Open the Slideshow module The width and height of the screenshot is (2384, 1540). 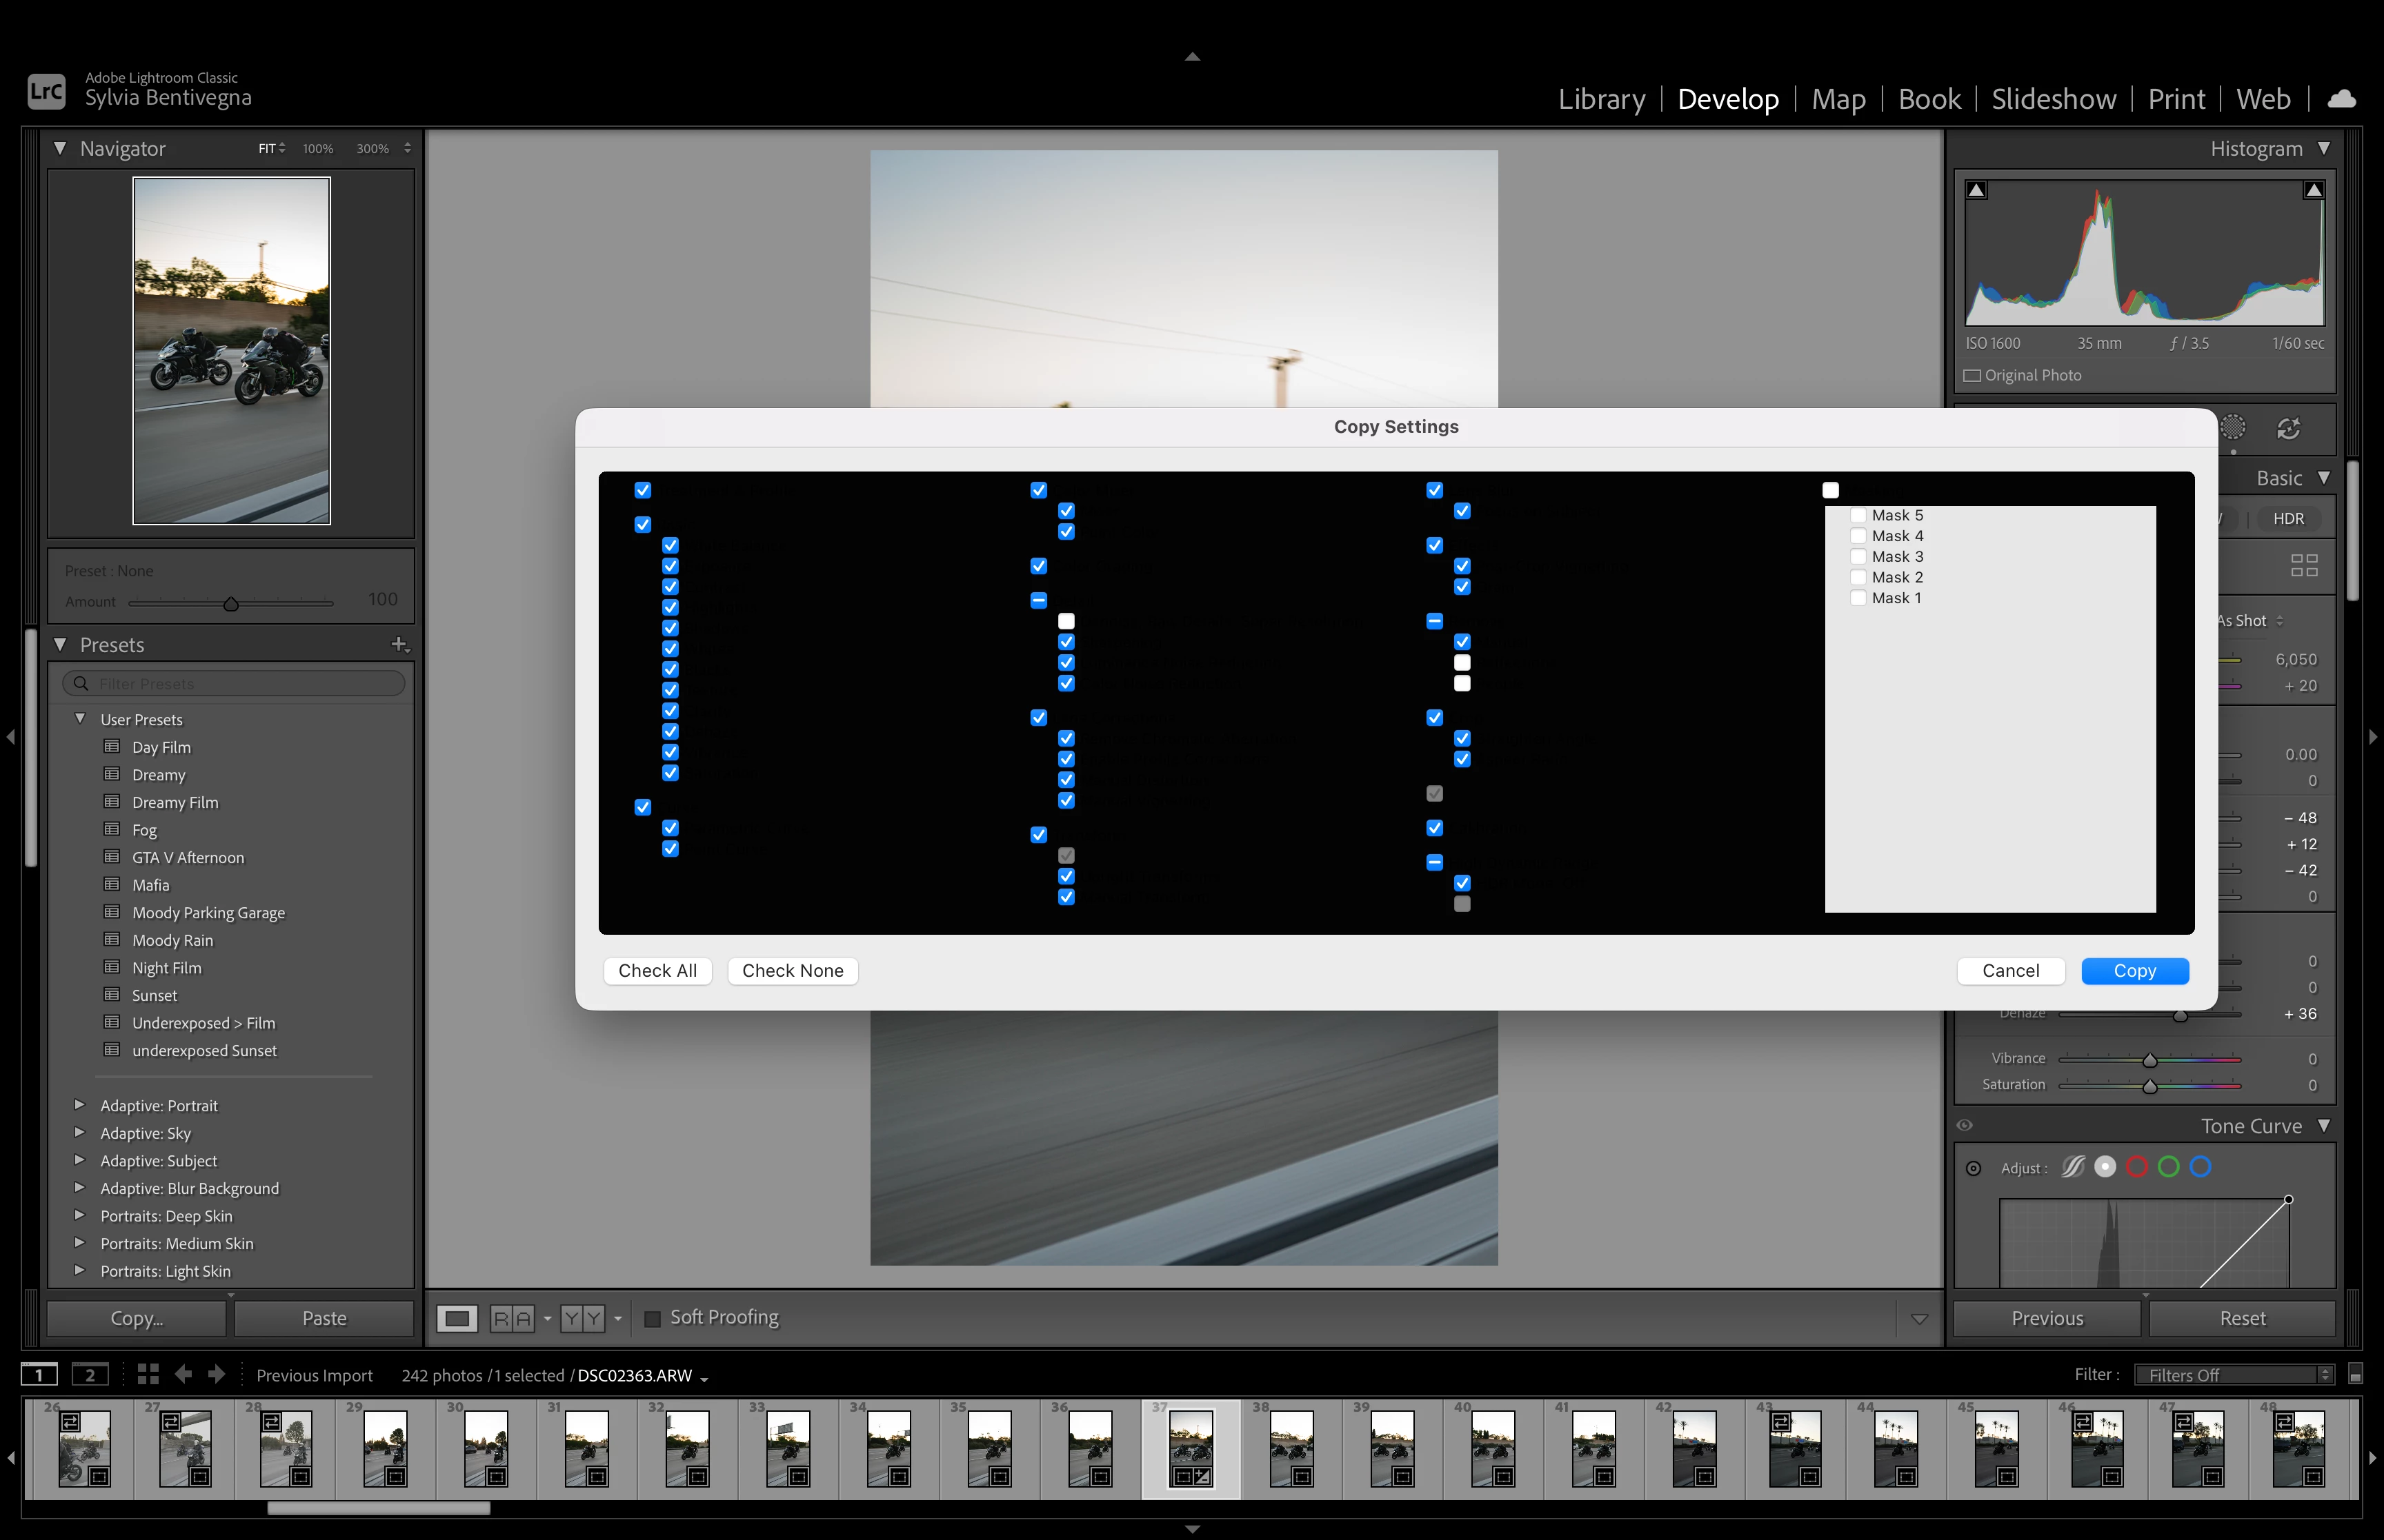[2053, 99]
